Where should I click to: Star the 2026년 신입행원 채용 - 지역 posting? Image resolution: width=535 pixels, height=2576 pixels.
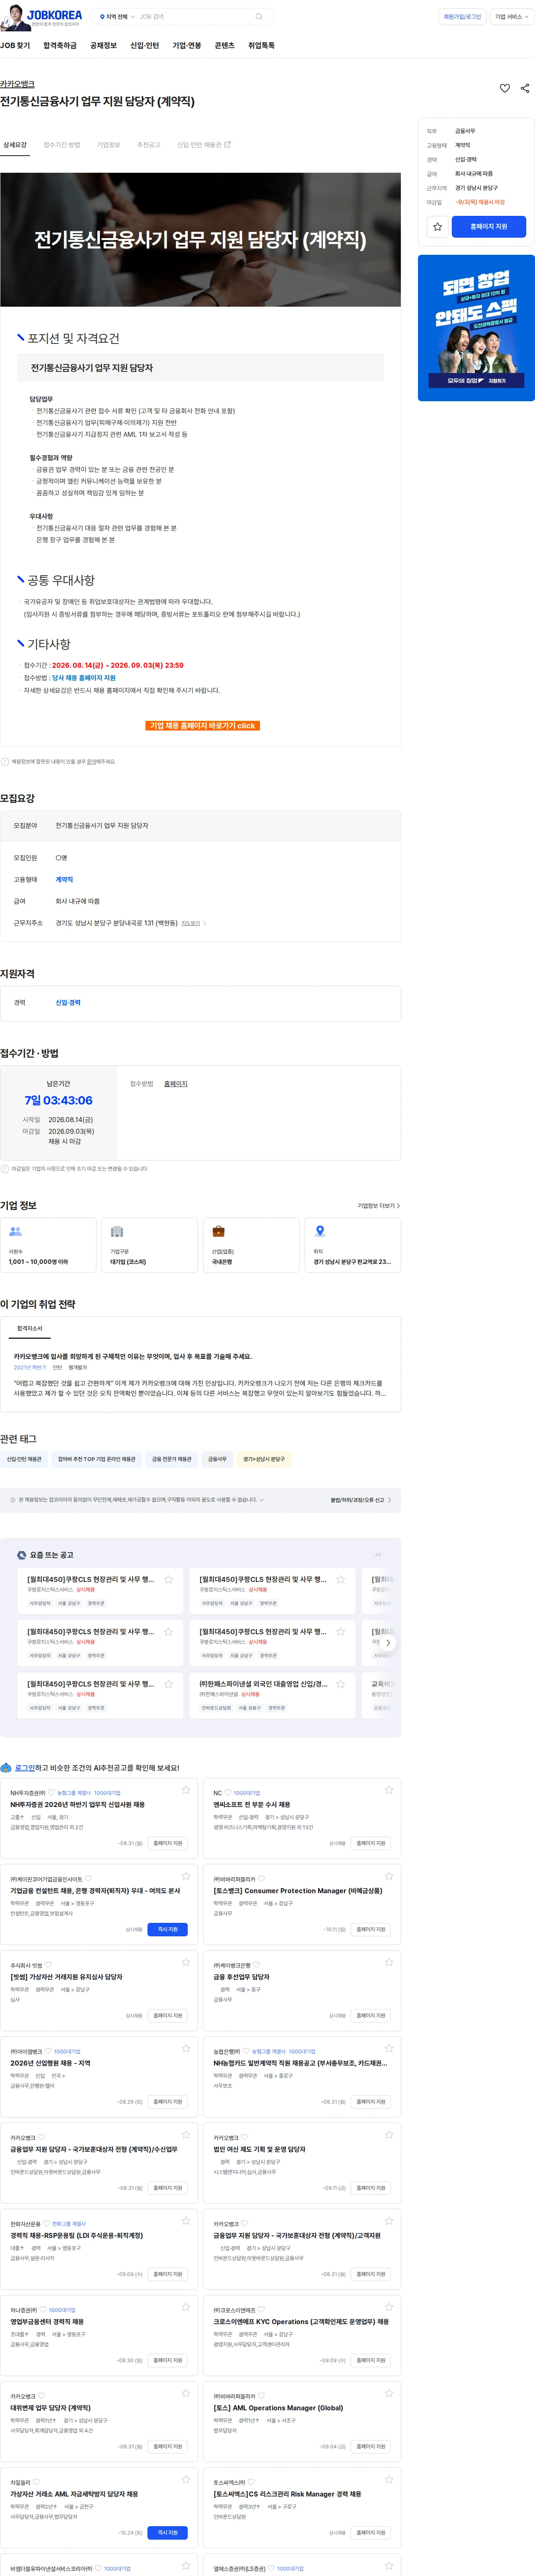tap(186, 2049)
